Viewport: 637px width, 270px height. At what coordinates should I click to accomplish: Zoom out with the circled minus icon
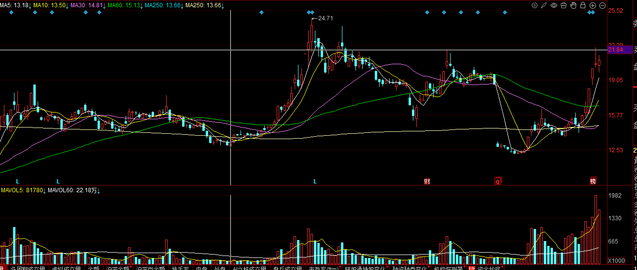(602, 5)
